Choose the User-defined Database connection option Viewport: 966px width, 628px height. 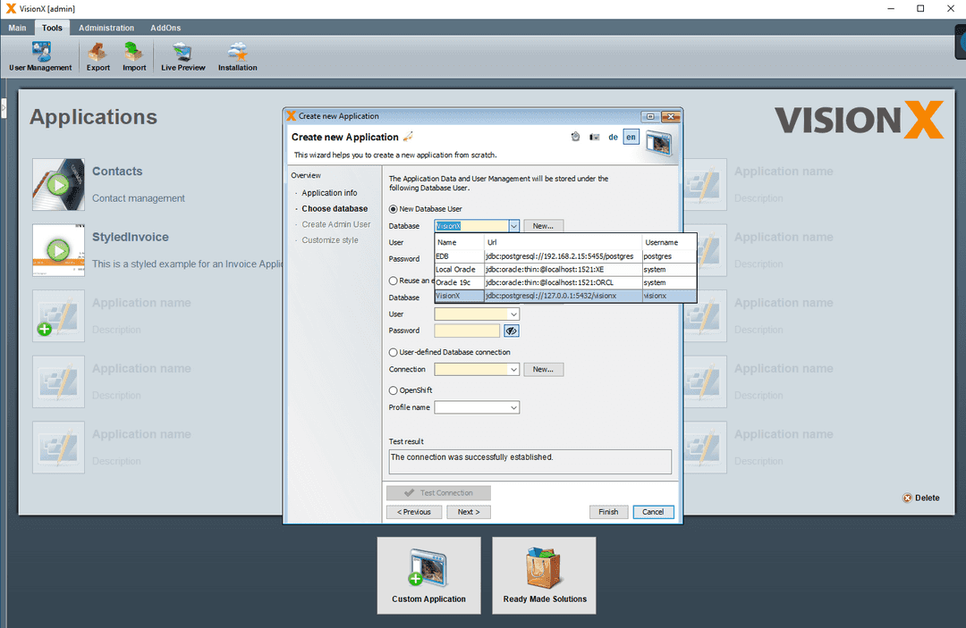point(393,350)
